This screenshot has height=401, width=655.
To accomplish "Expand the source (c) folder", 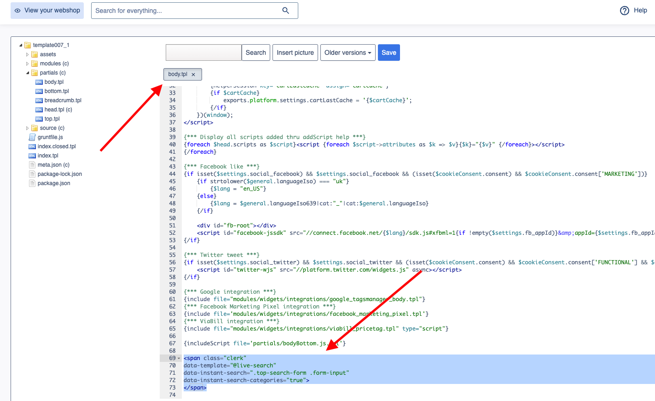I will pos(27,128).
